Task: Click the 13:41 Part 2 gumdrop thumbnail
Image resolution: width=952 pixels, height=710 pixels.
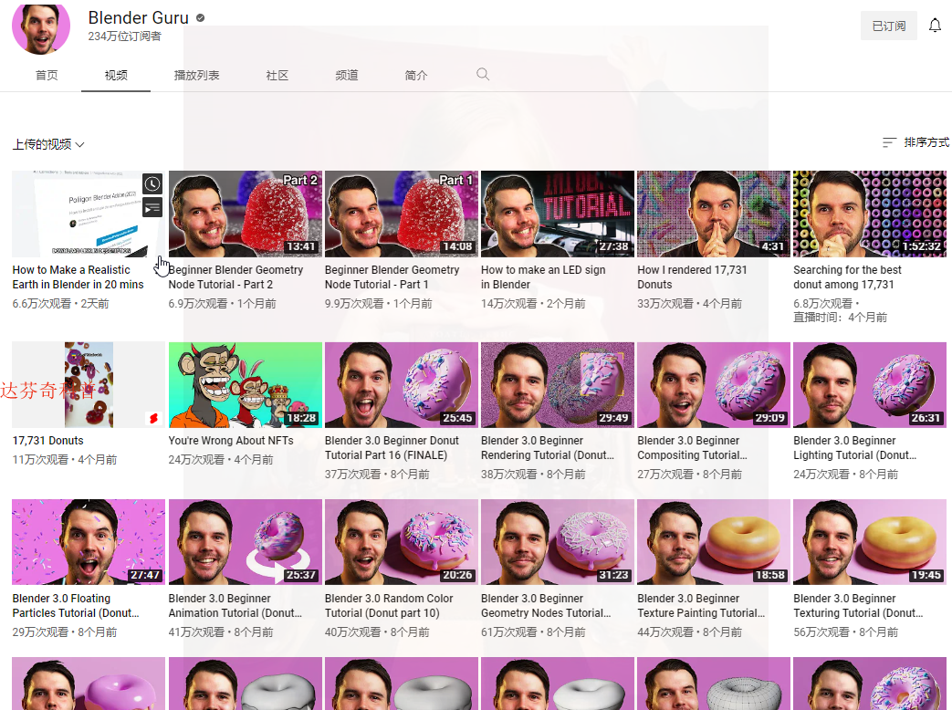Action: pos(246,214)
